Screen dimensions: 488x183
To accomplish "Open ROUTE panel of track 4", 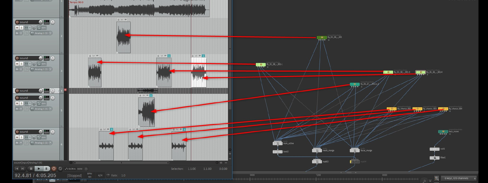I will pos(47,91).
